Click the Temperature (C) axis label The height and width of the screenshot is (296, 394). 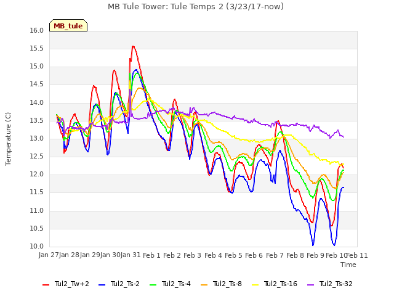8,139
